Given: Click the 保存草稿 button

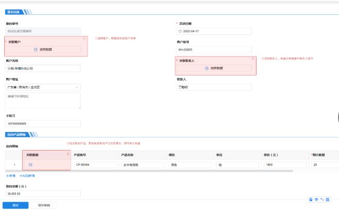Looking at the screenshot, I should tap(44, 205).
